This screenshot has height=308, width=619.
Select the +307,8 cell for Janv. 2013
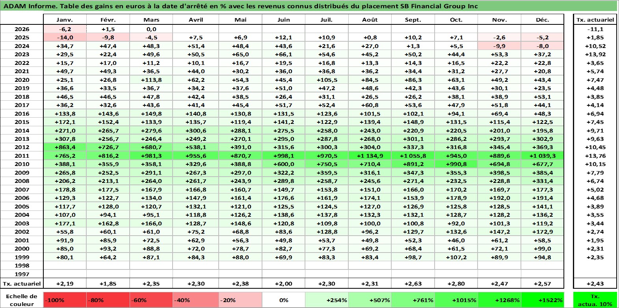[x=65, y=139]
